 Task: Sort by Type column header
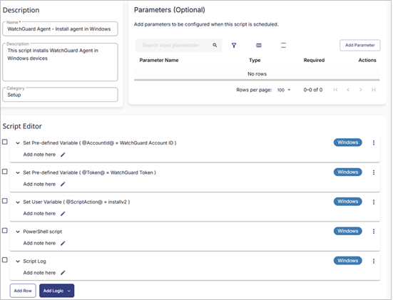tap(255, 61)
